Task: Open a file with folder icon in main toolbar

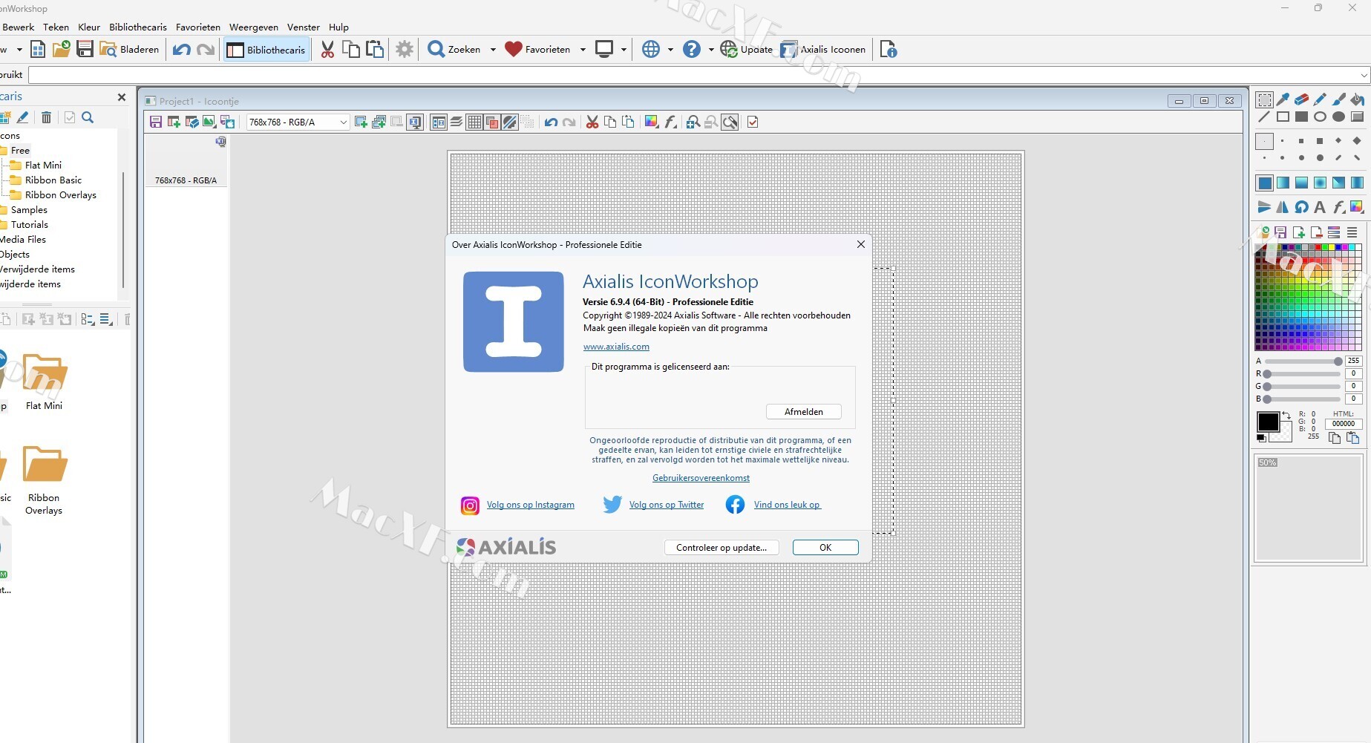Action: pyautogui.click(x=62, y=49)
